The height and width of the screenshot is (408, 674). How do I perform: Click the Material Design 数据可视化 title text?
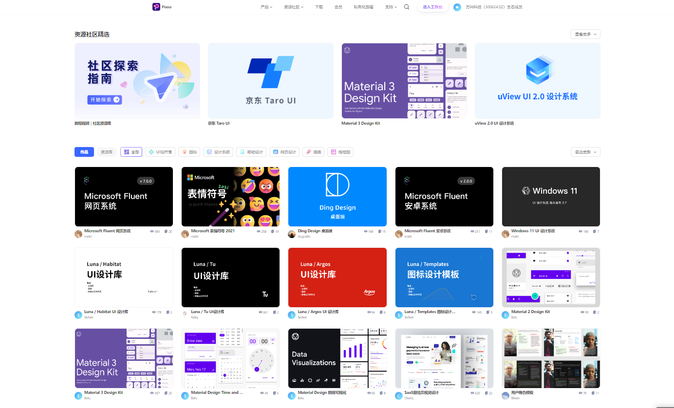click(322, 392)
